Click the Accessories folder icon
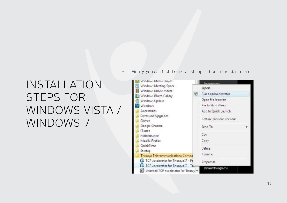Screen dimensions: 287x203 137,111
